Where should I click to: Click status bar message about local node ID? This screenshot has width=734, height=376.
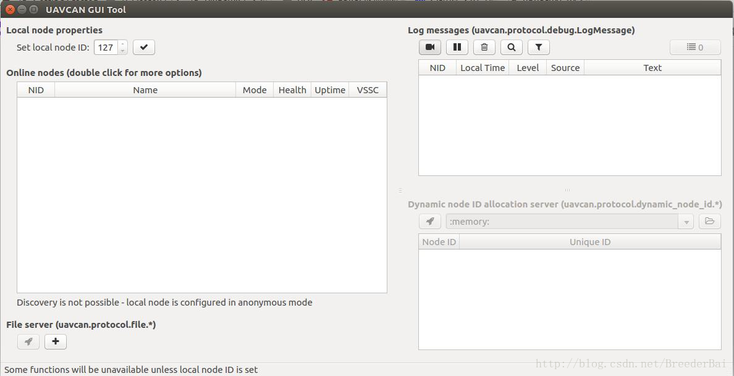tap(131, 369)
